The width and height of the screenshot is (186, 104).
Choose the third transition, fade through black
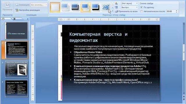(x=75, y=7)
